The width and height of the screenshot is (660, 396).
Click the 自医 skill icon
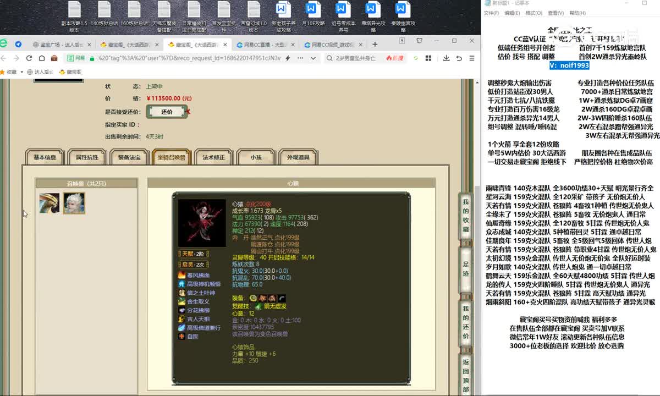tap(182, 337)
